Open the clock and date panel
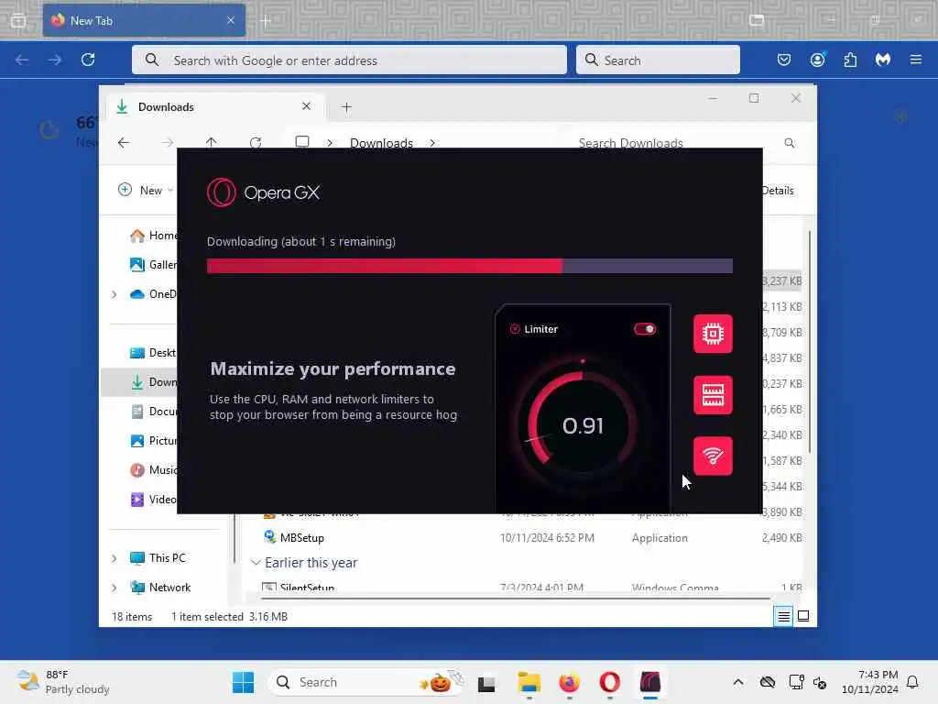938x704 pixels. click(869, 682)
